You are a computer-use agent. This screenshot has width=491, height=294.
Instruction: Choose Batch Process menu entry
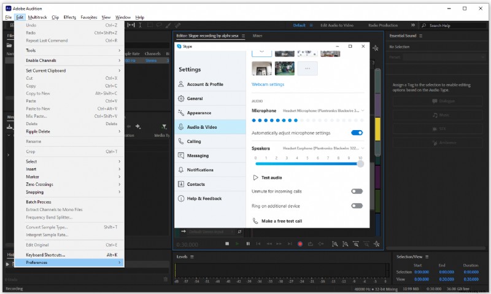click(x=69, y=202)
